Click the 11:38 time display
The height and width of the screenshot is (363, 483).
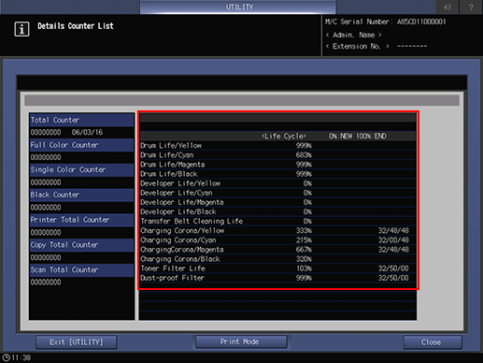21,357
